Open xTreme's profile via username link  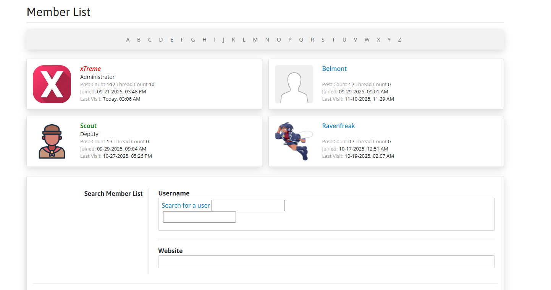90,69
